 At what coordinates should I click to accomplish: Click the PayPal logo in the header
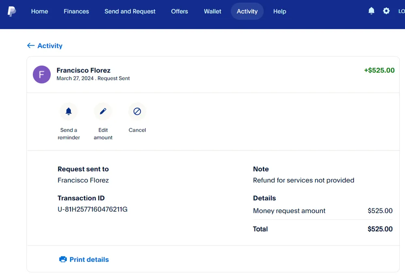pyautogui.click(x=12, y=11)
